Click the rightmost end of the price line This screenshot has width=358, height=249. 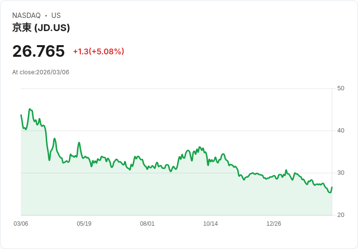(x=332, y=187)
